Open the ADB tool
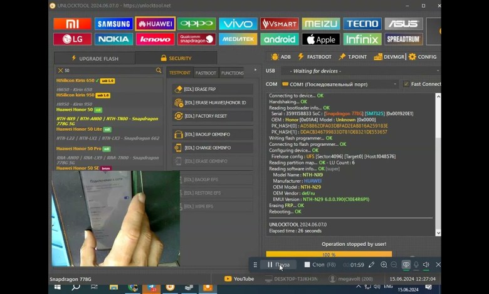Screen dimensions: 489x294 click(280, 57)
